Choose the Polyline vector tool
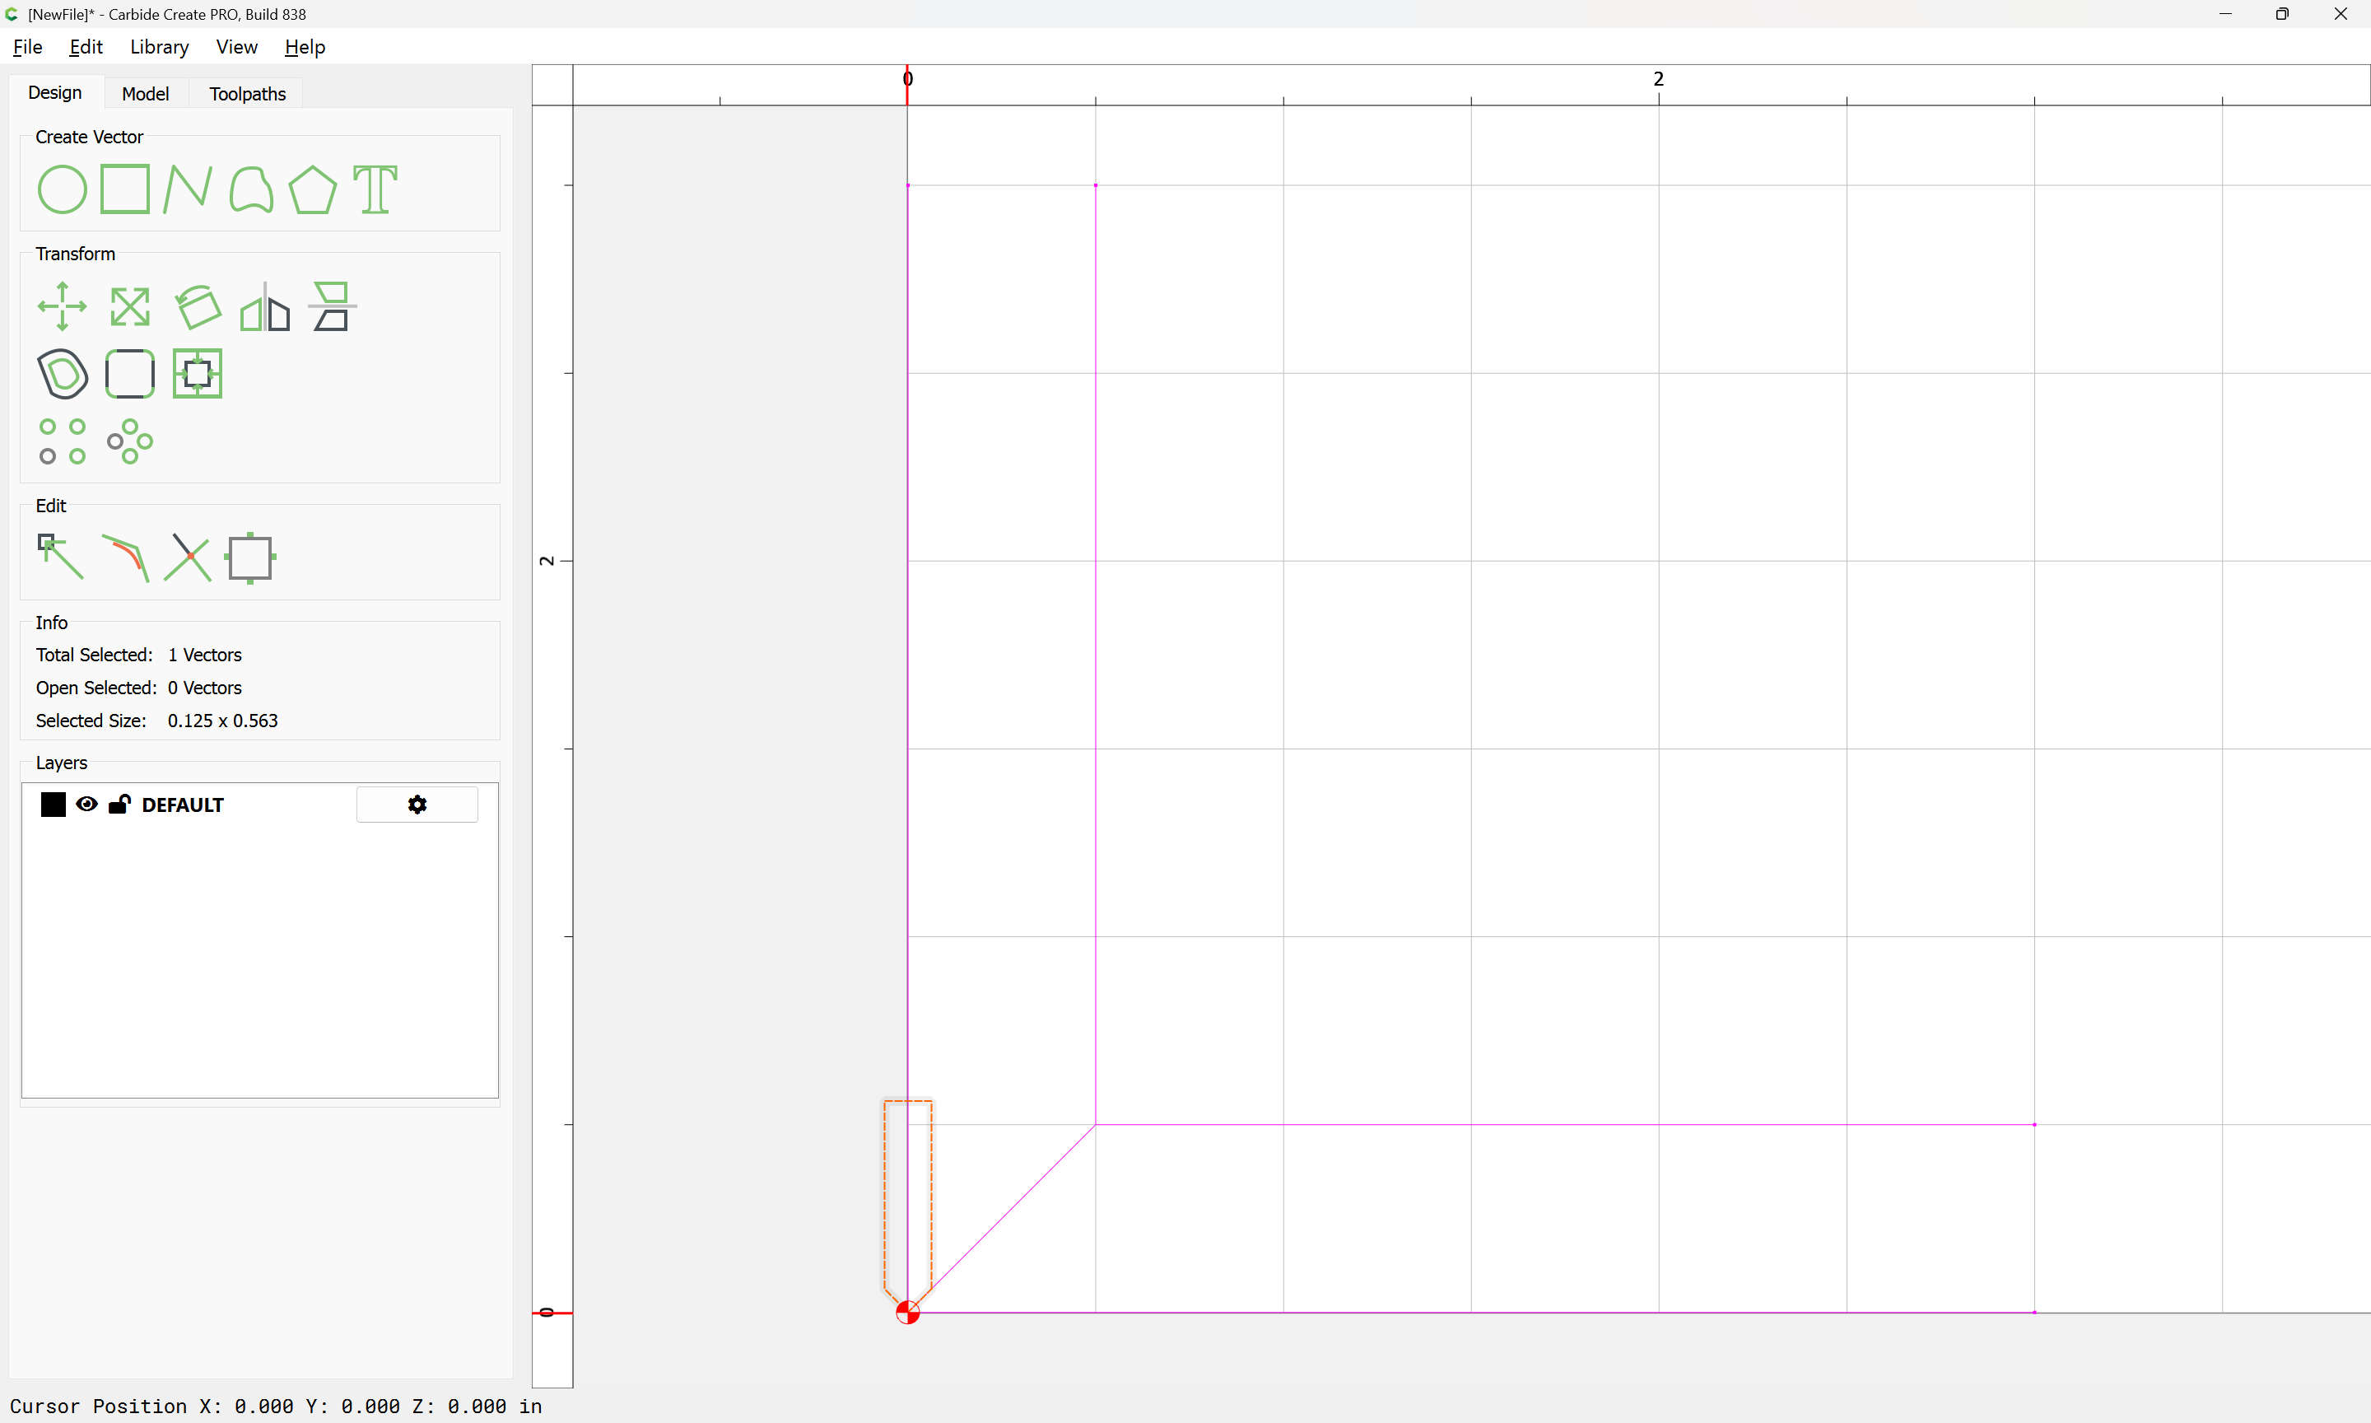The image size is (2371, 1423). point(187,189)
